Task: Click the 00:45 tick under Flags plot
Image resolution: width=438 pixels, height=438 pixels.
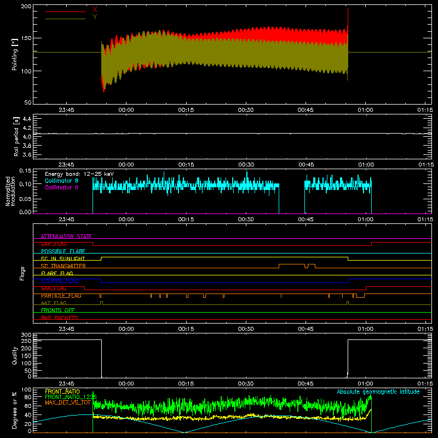Action: [x=306, y=329]
